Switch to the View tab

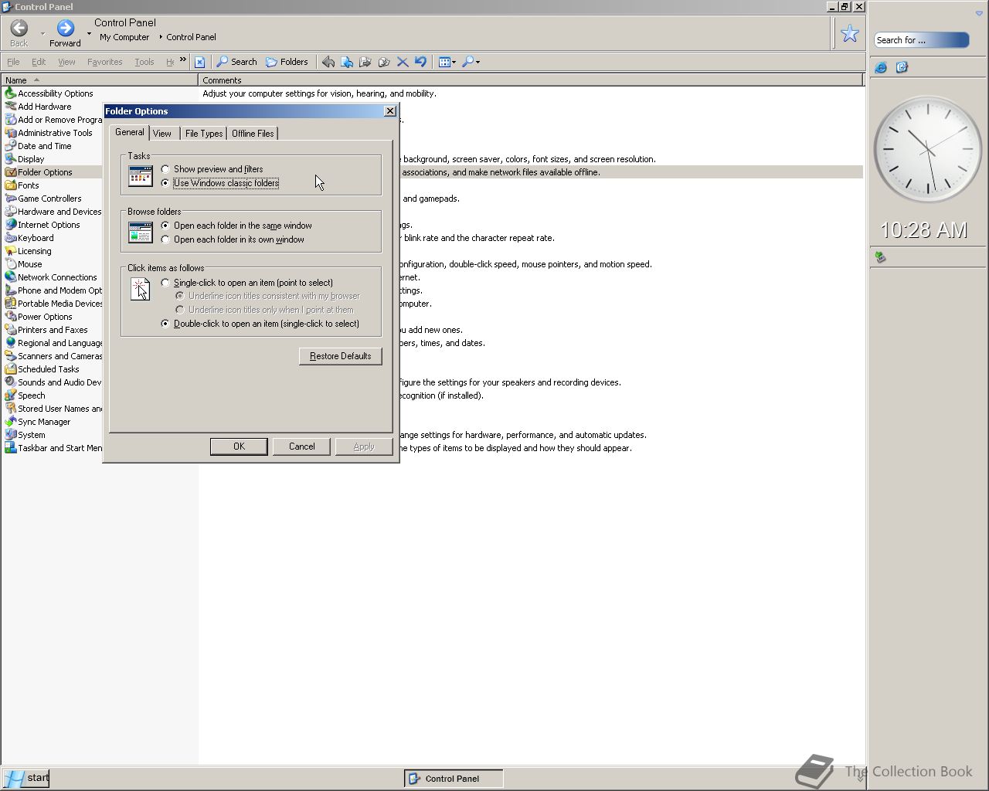[x=162, y=134]
